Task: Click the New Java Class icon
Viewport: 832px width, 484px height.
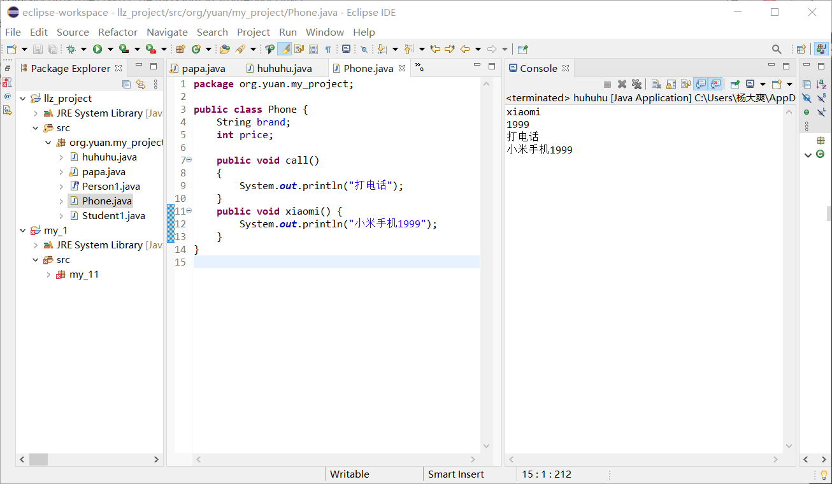Action: point(197,49)
